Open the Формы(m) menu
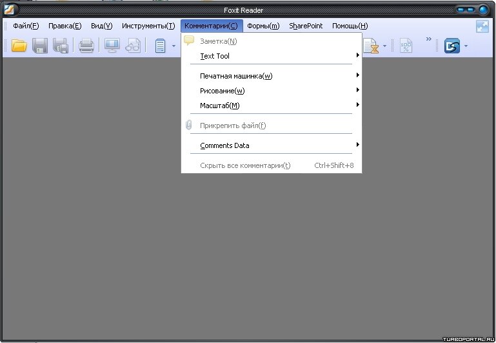Image resolution: width=496 pixels, height=343 pixels. (263, 26)
